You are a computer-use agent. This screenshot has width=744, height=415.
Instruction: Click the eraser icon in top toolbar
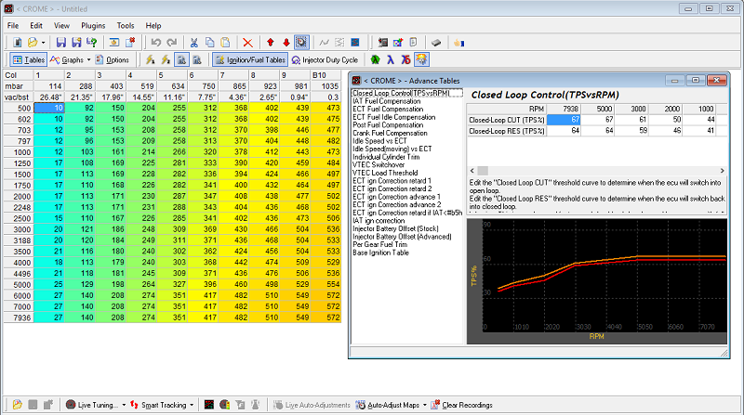pos(436,43)
